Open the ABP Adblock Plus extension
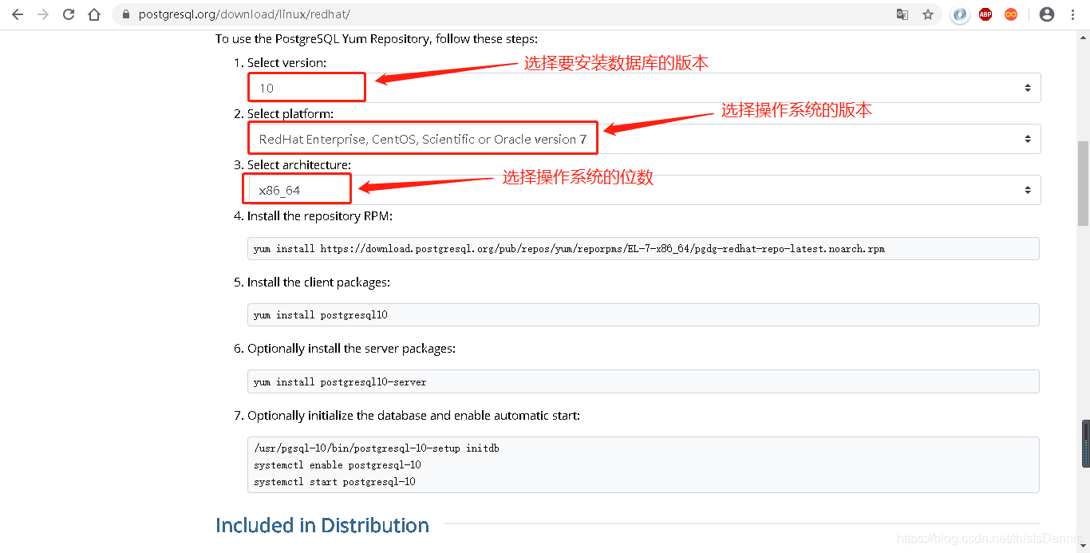The image size is (1090, 553). click(x=985, y=14)
